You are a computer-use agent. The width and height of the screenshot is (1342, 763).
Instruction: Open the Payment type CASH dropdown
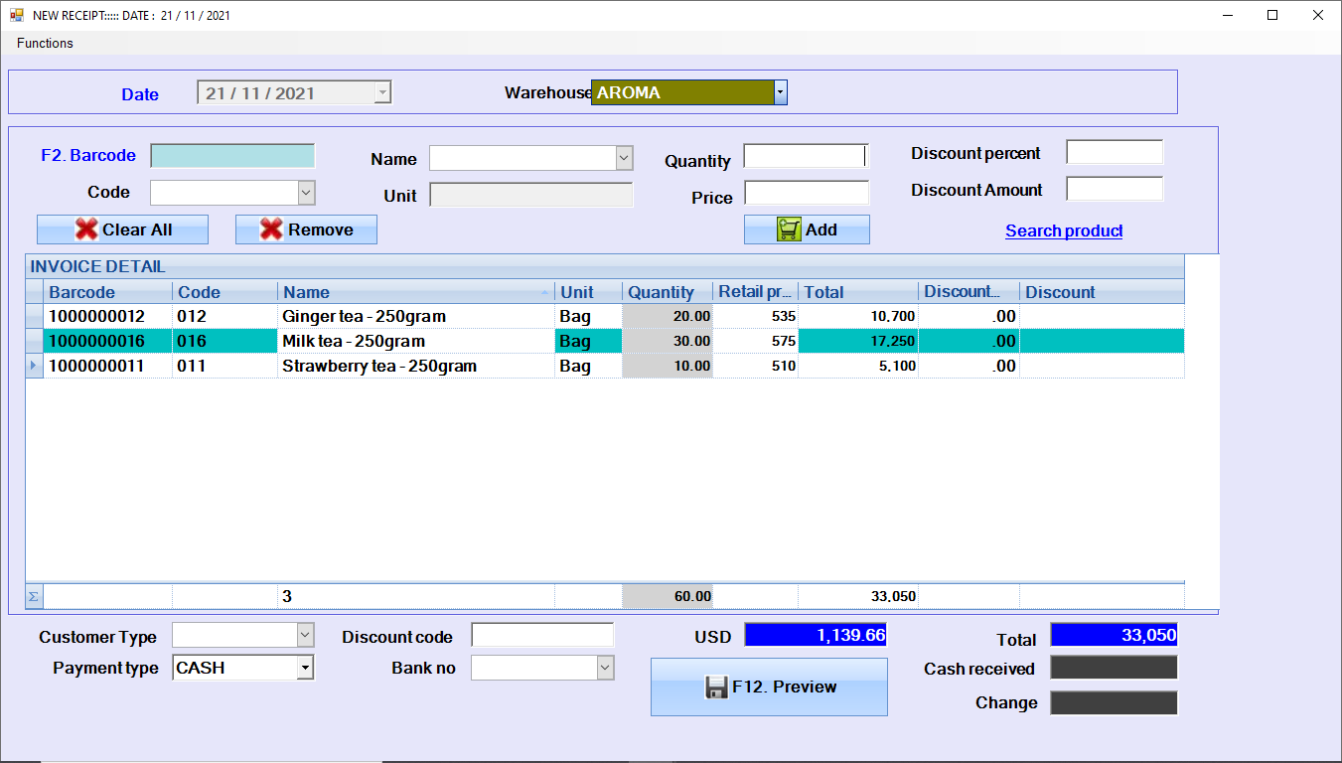pyautogui.click(x=306, y=668)
